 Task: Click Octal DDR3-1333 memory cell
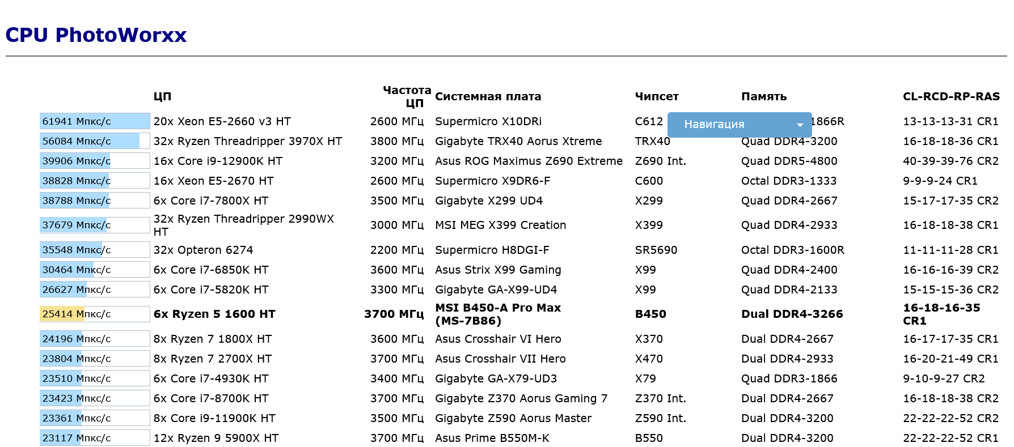[x=789, y=181]
